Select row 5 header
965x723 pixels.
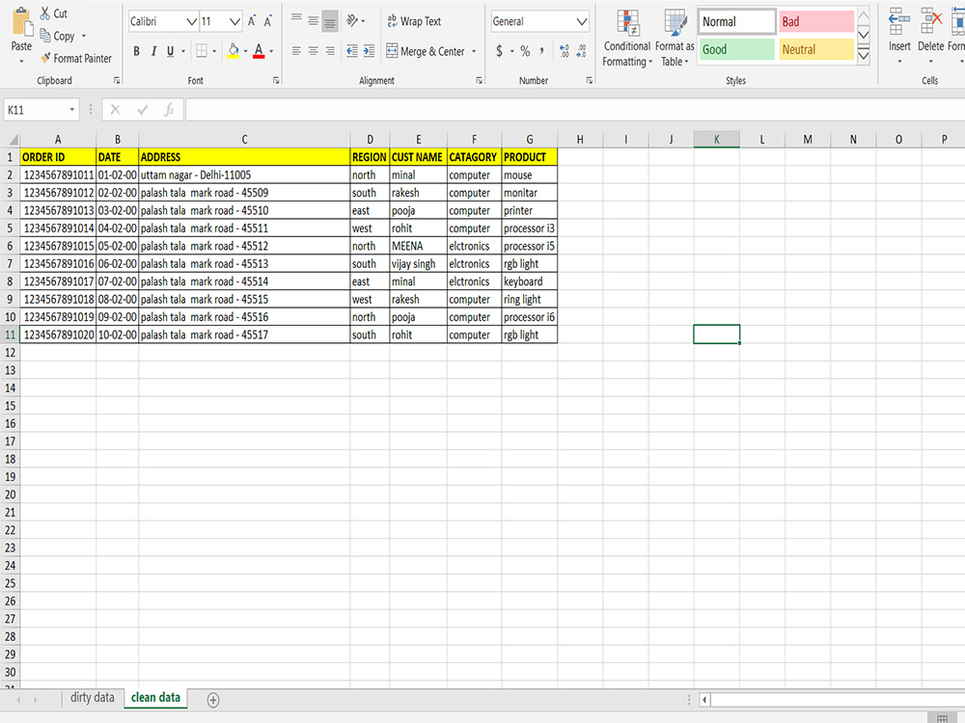pyautogui.click(x=10, y=228)
